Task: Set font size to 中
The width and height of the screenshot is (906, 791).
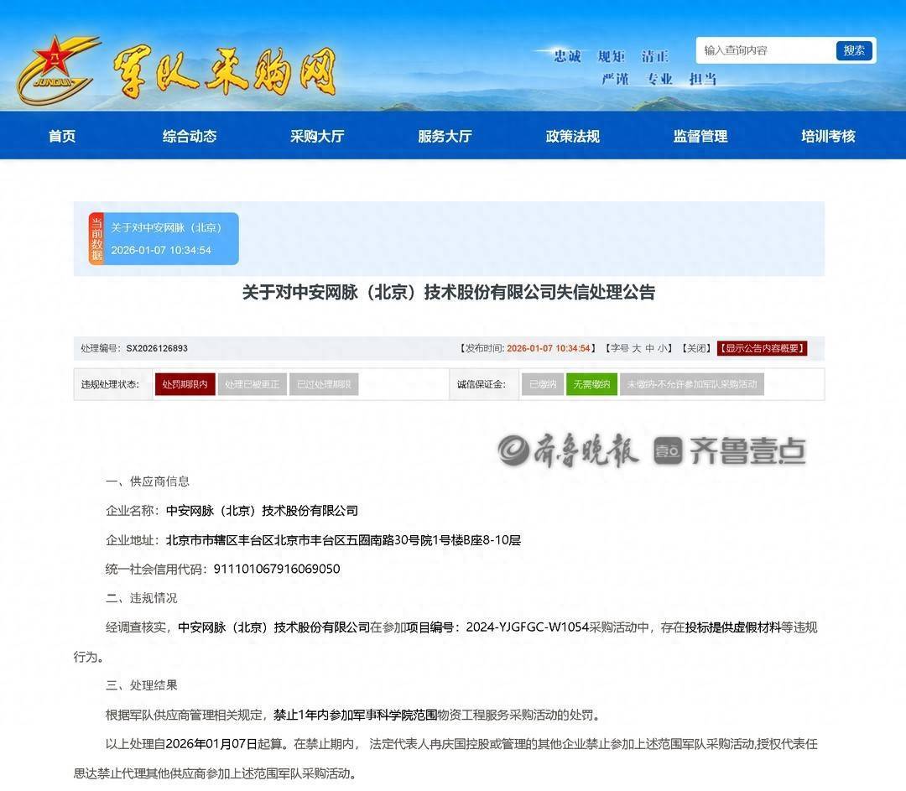Action: [x=649, y=348]
